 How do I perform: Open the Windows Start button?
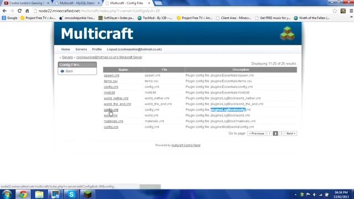point(7,194)
